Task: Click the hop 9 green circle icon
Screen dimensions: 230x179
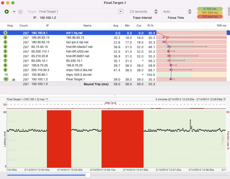Action: (x=6, y=70)
